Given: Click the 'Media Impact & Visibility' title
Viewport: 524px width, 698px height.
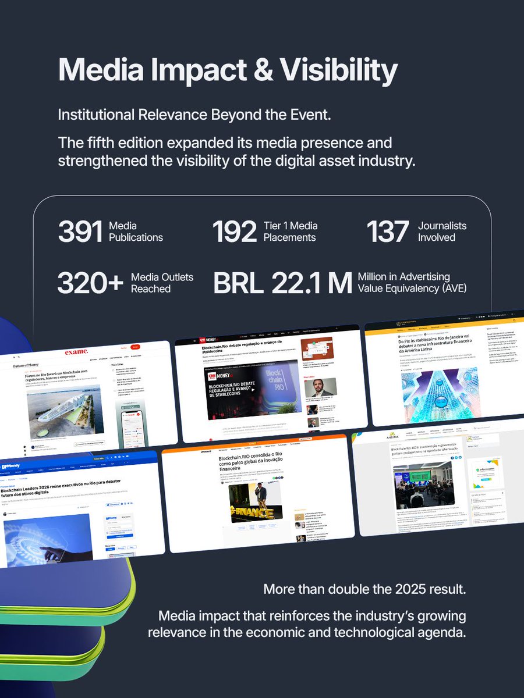Looking at the screenshot, I should [x=228, y=71].
